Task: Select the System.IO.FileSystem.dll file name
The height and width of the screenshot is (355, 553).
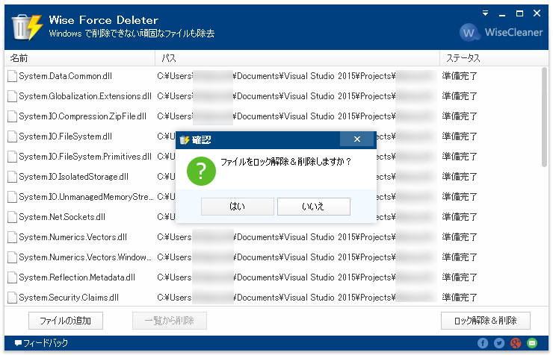Action: click(65, 136)
